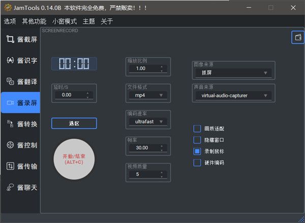Decrease the 帧率 value with down arrow

(x=162, y=150)
